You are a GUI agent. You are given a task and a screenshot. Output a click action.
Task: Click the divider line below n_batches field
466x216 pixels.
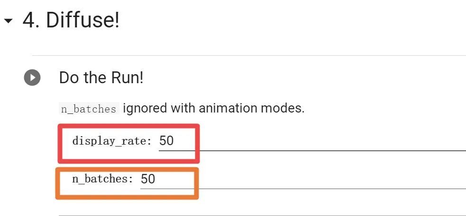click(x=262, y=216)
